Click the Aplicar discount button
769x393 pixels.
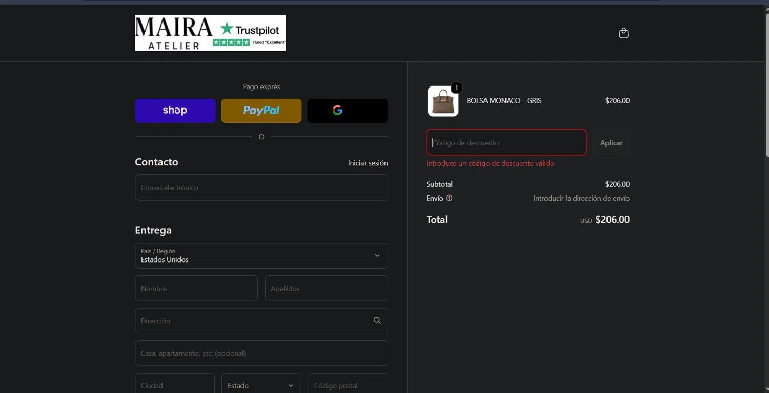(x=612, y=143)
